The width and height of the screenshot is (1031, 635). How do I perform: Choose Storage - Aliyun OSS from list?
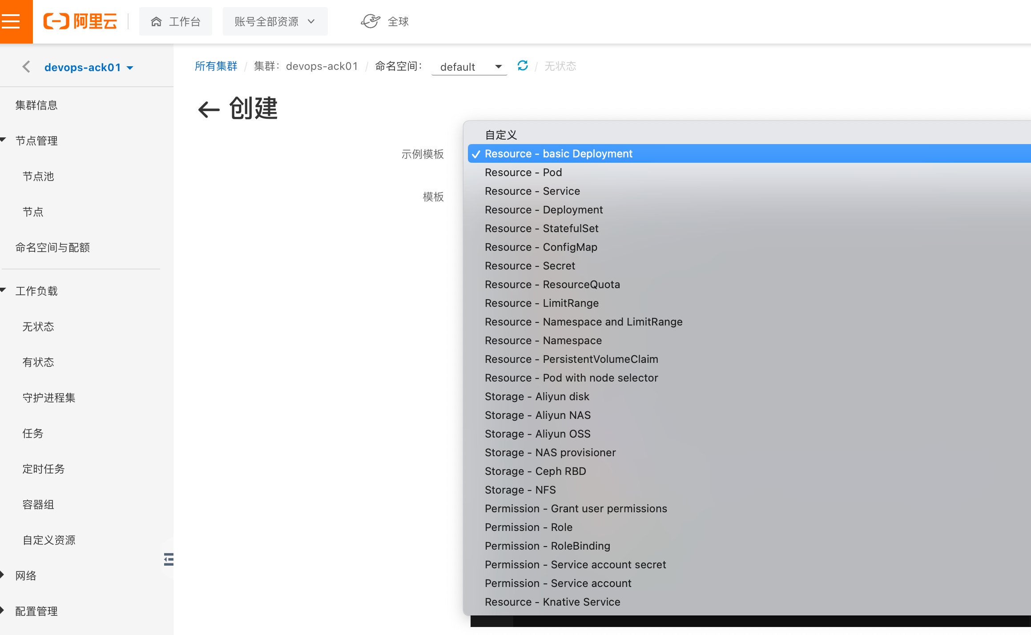pos(537,434)
